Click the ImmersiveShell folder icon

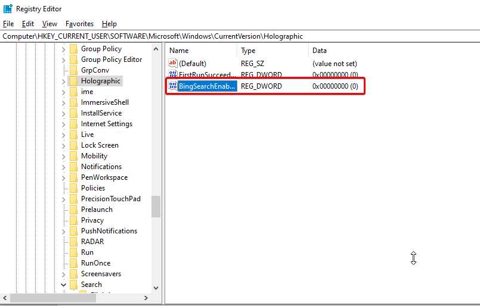pos(73,102)
